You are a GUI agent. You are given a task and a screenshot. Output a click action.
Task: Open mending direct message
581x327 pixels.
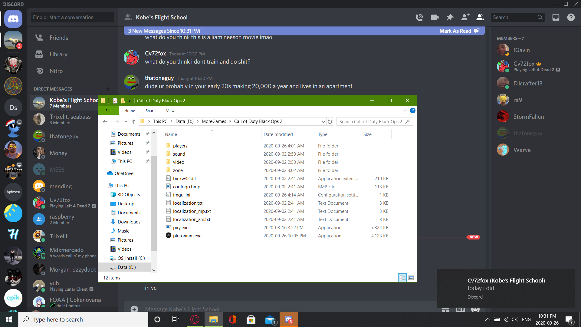(x=64, y=186)
